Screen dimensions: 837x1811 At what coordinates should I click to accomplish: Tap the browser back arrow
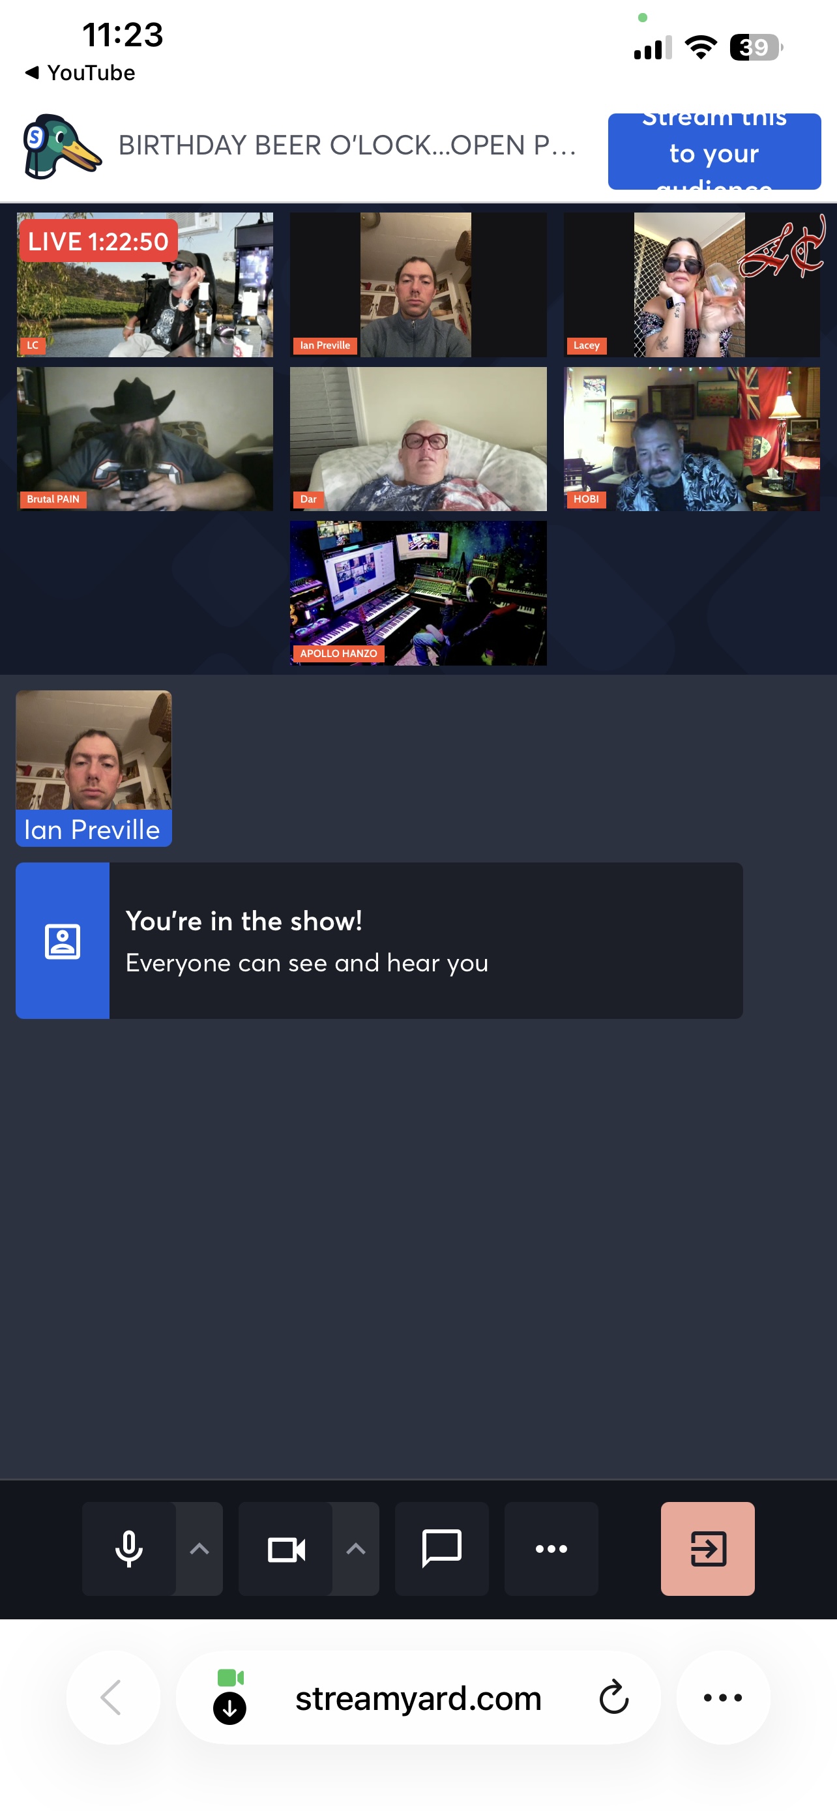112,1697
